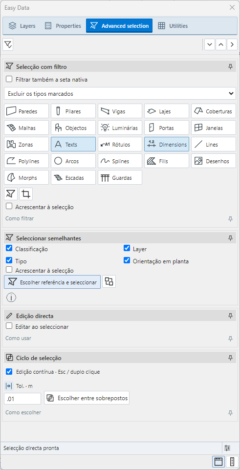Select the vertical panel layout icon at bottom
Viewport: 240px width, 470px height.
pos(232,462)
